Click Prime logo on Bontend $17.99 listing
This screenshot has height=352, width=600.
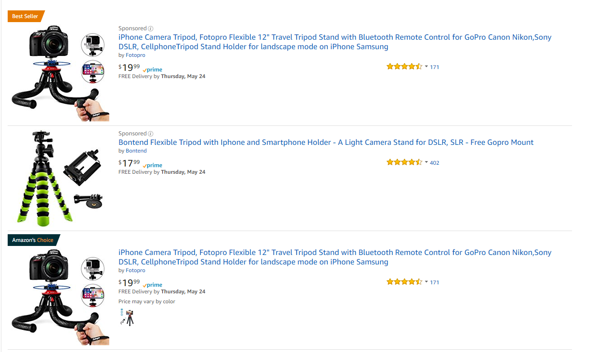[152, 166]
